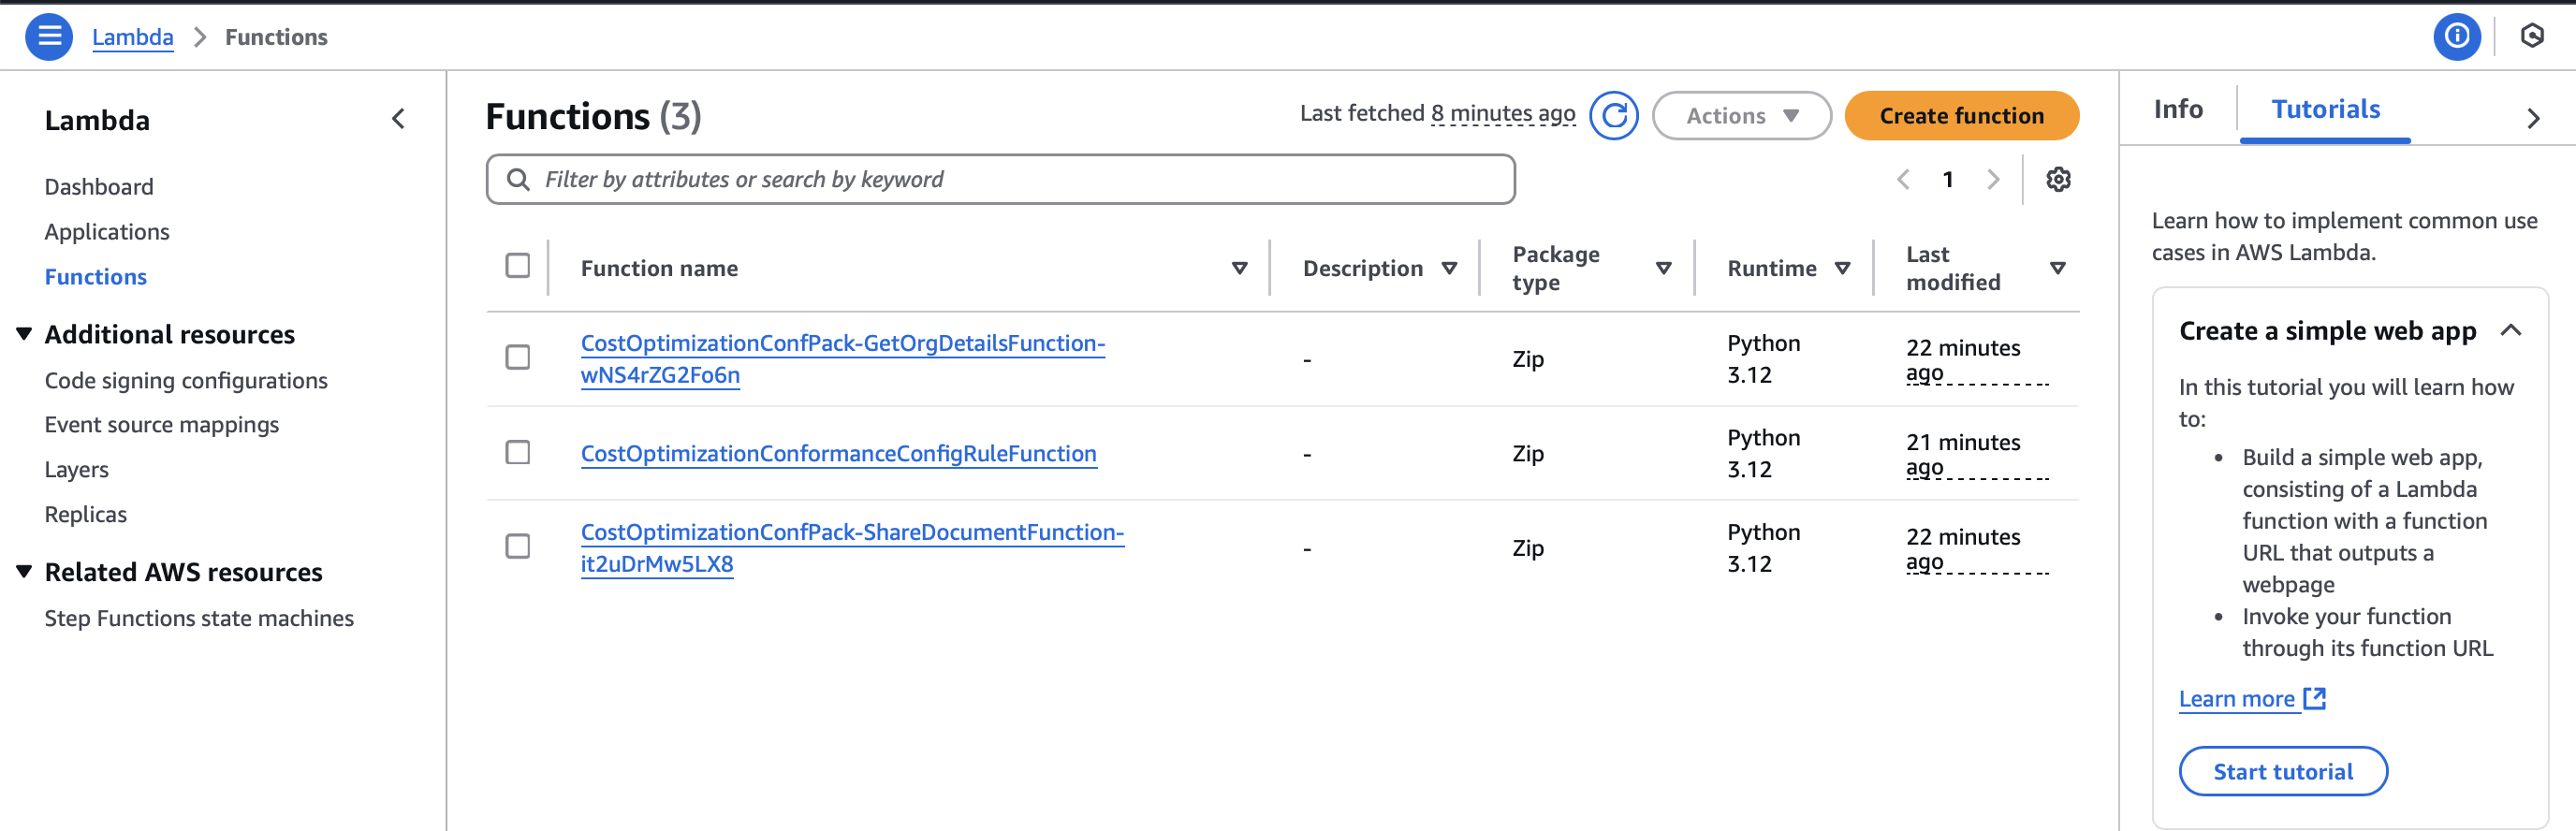This screenshot has height=831, width=2576.
Task: Click the search magnifier icon in the filter box
Action: pos(518,180)
